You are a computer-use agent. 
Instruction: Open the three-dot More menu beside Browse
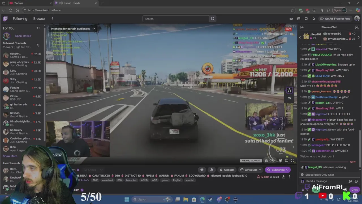(x=52, y=19)
